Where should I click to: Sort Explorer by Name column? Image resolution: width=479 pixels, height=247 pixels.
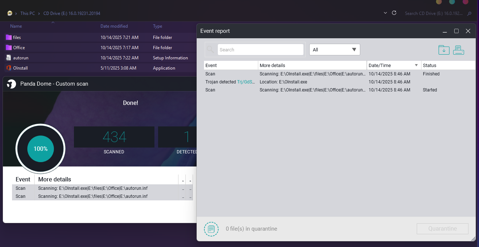pyautogui.click(x=16, y=26)
